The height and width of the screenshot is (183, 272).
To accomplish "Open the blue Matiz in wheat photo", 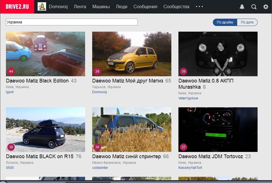I will pyautogui.click(x=132, y=130).
